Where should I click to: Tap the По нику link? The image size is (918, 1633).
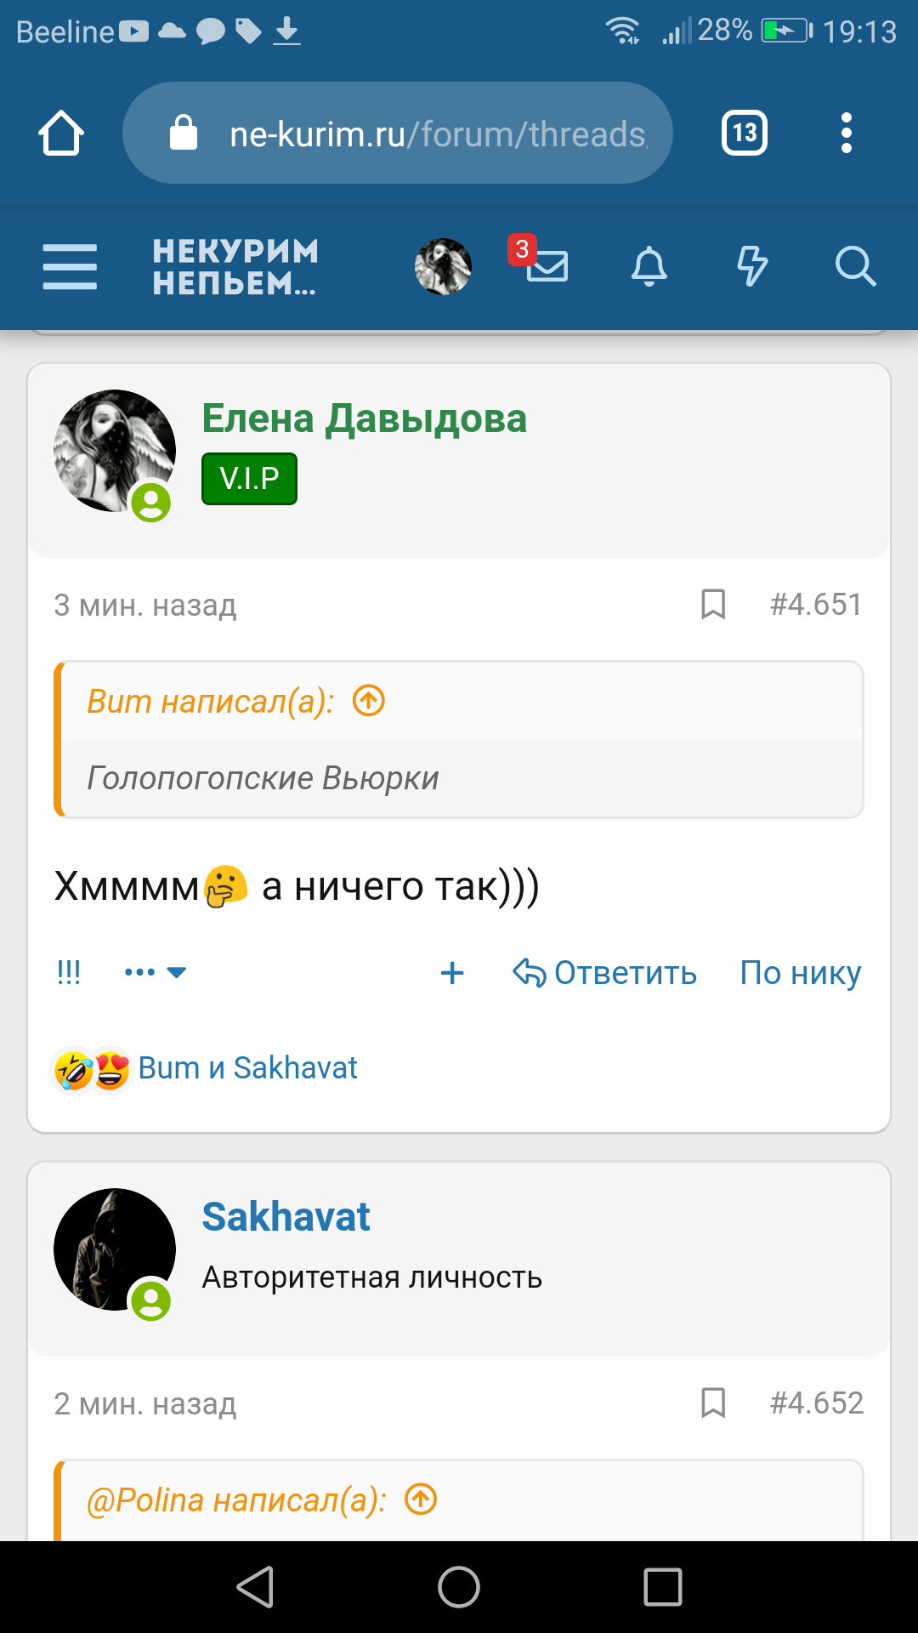[800, 973]
